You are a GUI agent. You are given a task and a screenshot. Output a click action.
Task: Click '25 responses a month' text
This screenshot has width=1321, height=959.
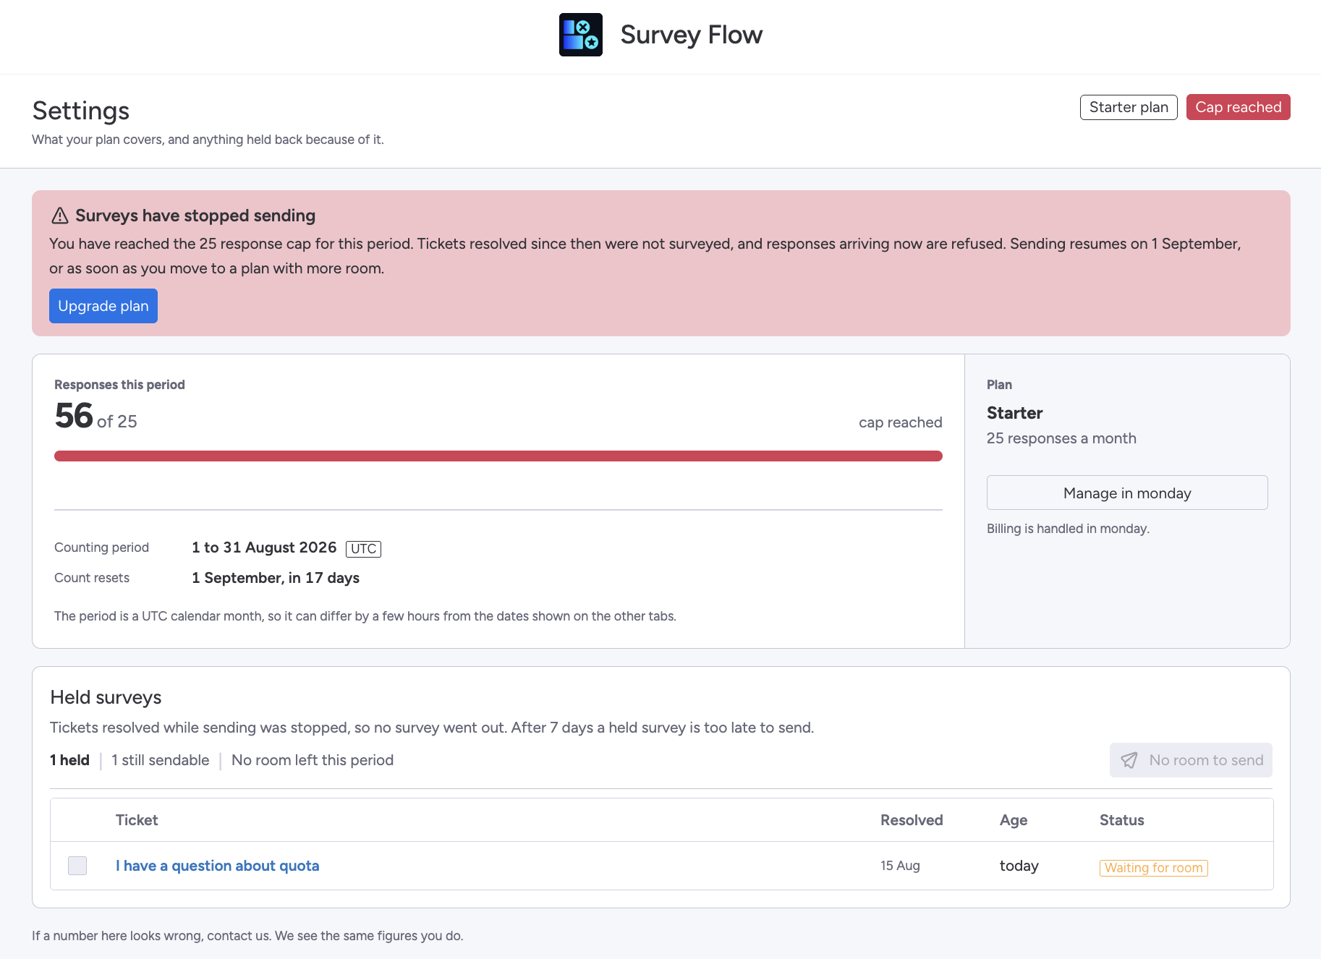pos(1061,438)
